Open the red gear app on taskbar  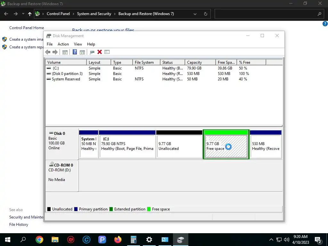click(x=71, y=240)
